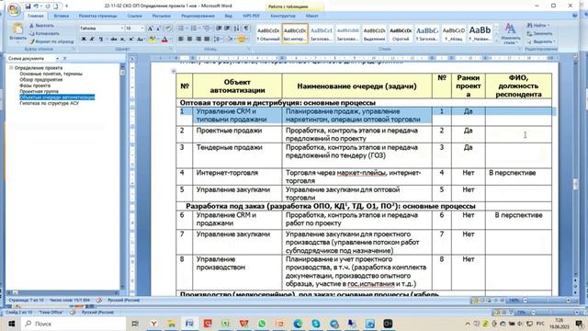Click Заменить replace button
Viewport: 588px width, 331px height.
(540, 33)
